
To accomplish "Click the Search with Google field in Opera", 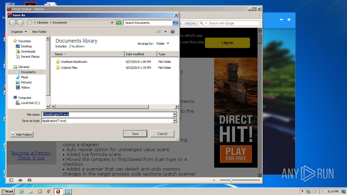I will [x=234, y=23].
